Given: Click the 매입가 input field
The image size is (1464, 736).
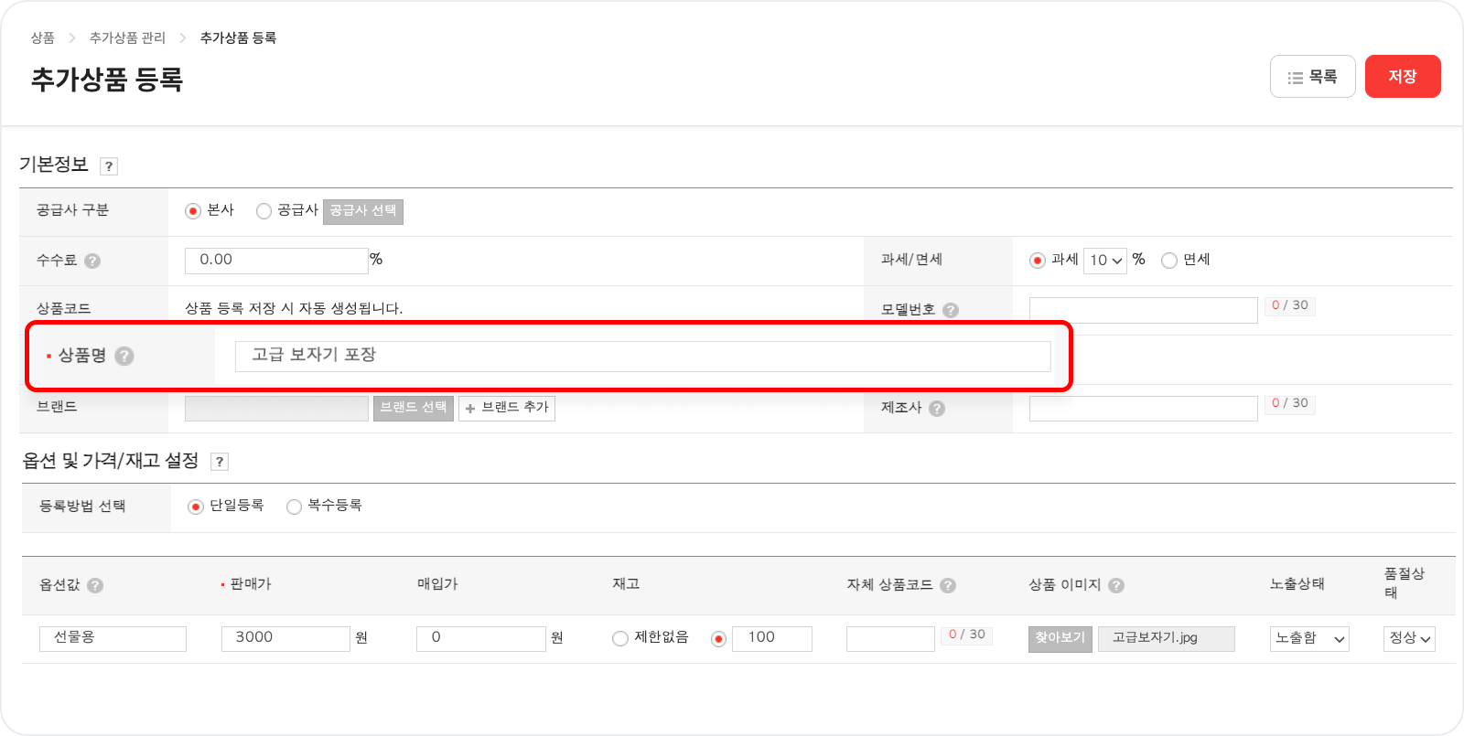Looking at the screenshot, I should click(481, 638).
